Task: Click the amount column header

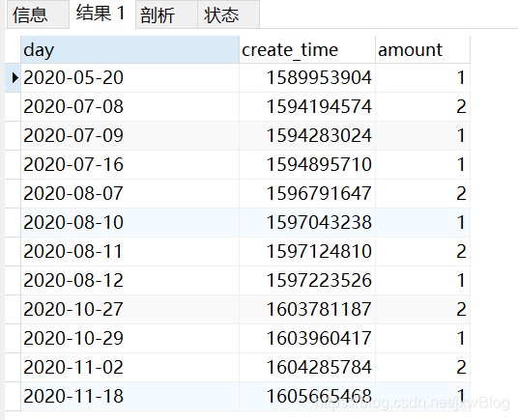Action: click(x=422, y=50)
